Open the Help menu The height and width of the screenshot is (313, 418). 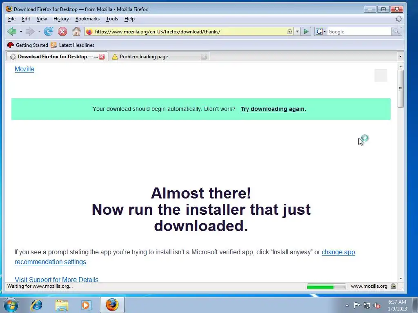(x=129, y=19)
